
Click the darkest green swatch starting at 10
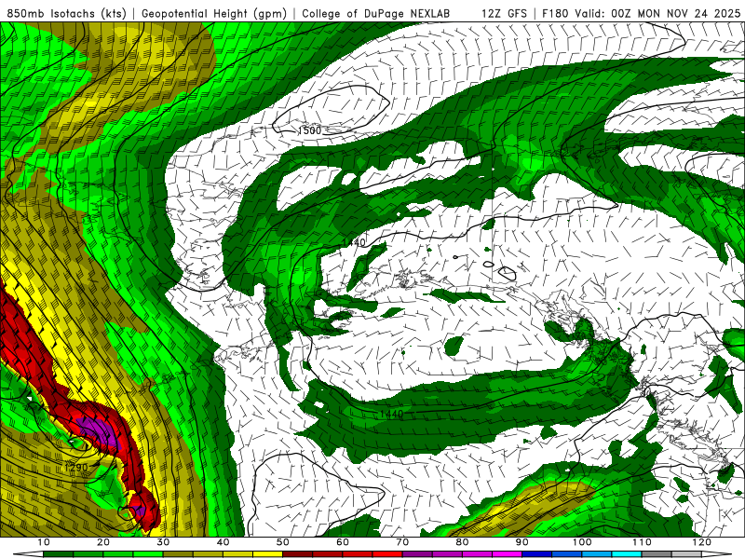point(58,554)
